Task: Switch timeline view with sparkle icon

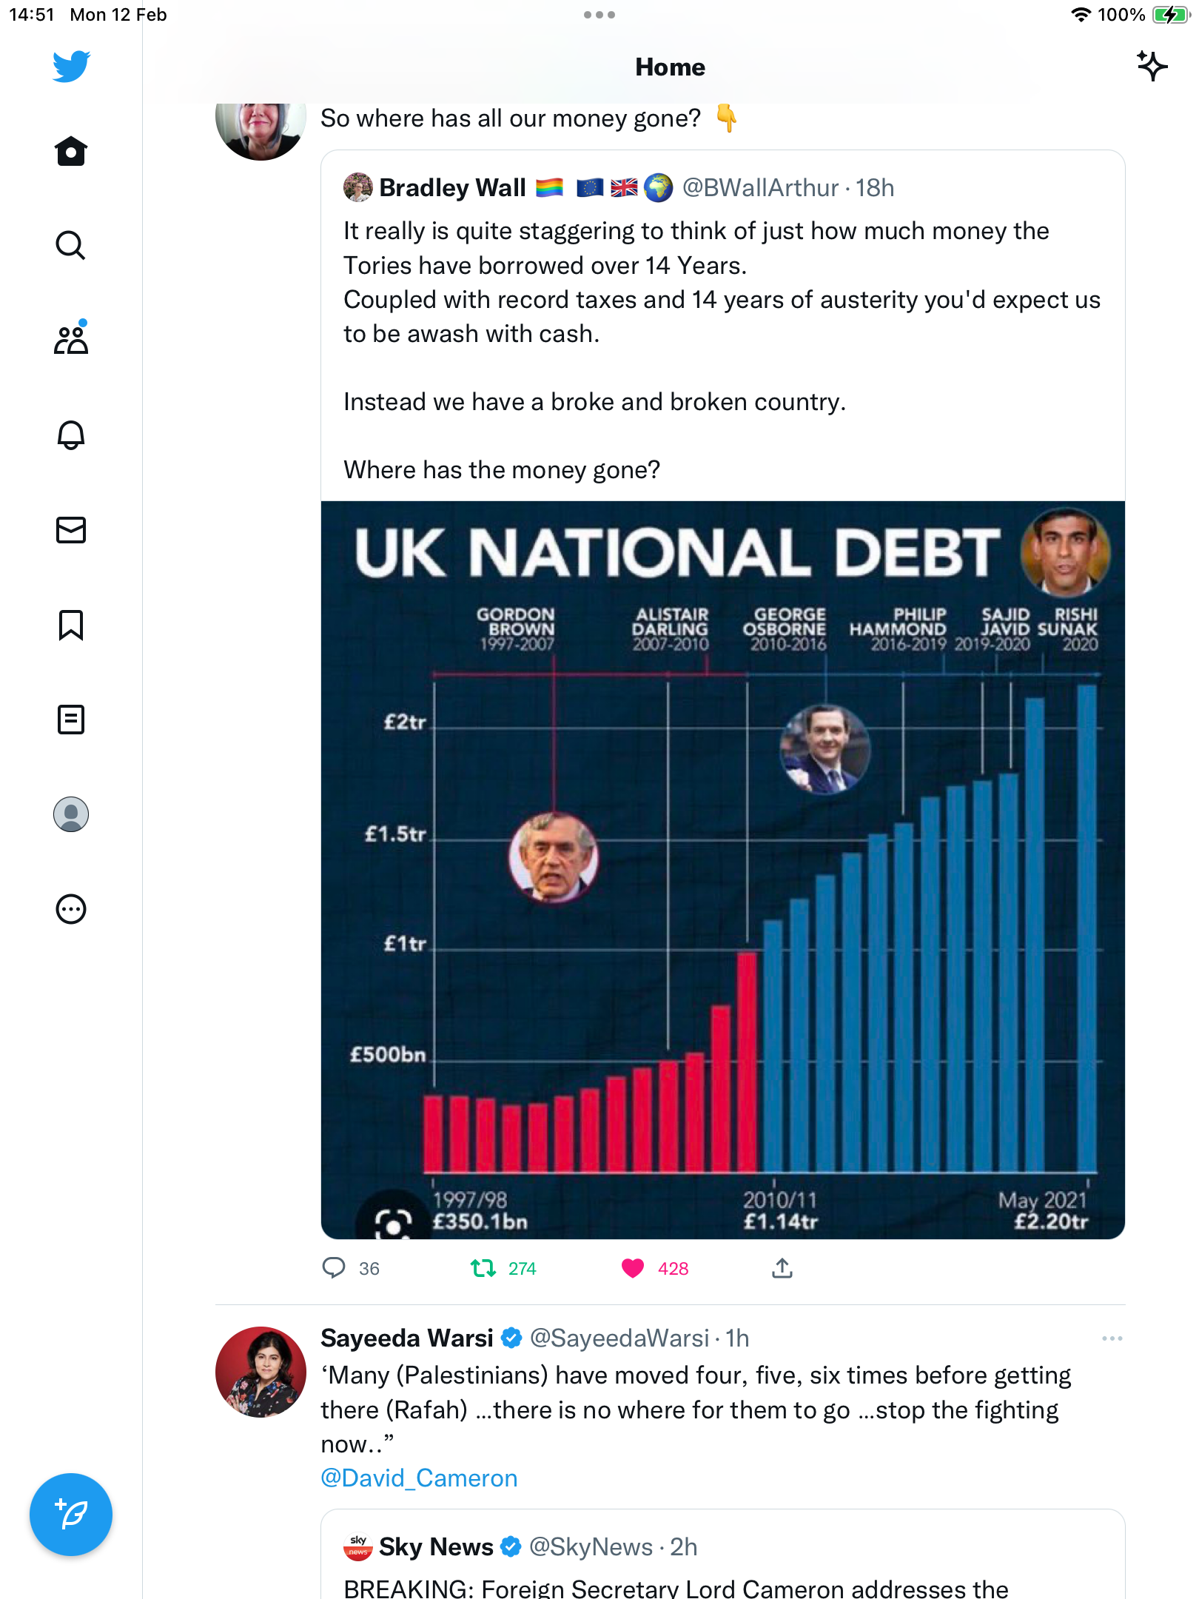Action: (x=1152, y=67)
